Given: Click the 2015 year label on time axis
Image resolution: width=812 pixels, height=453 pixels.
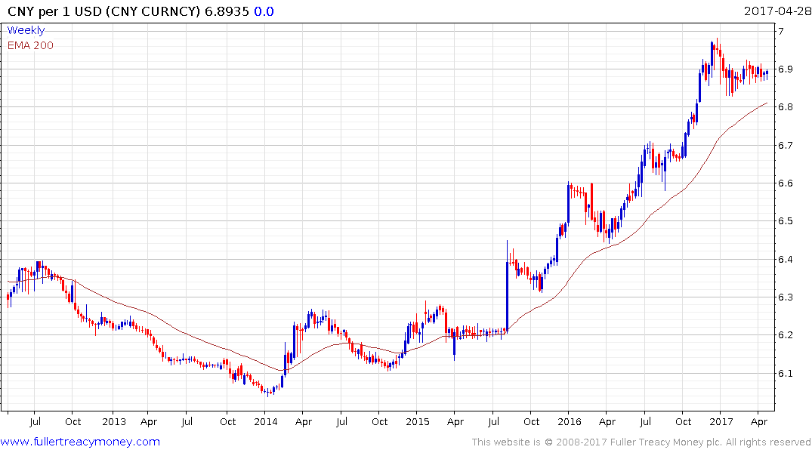Looking at the screenshot, I should pyautogui.click(x=418, y=421).
